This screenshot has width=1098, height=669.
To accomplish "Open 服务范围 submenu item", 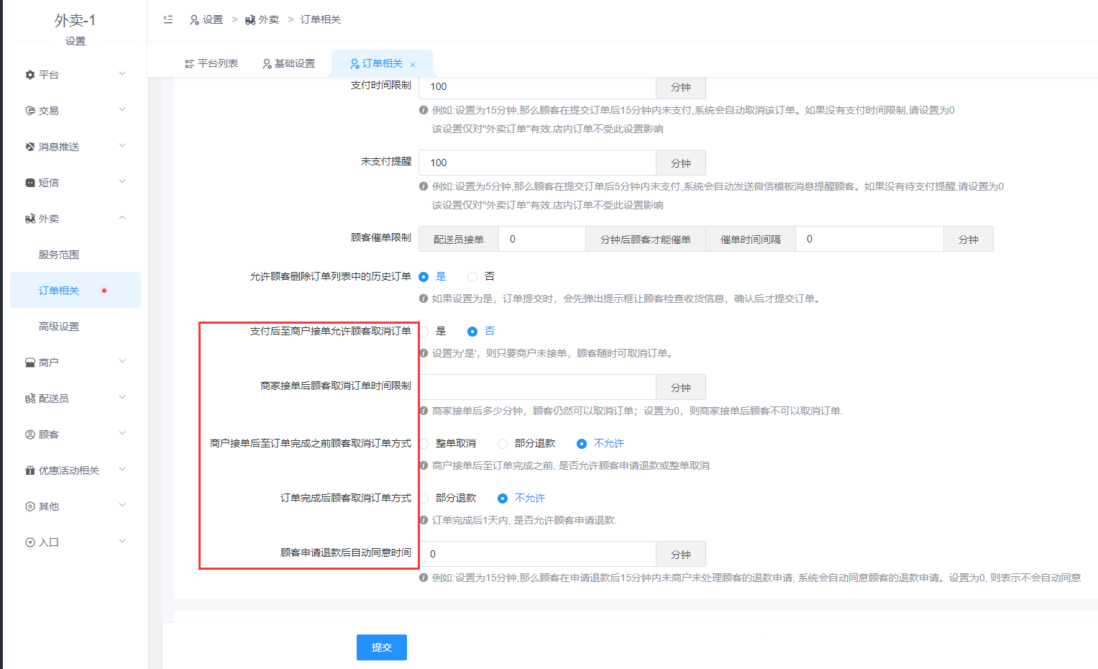I will click(76, 255).
